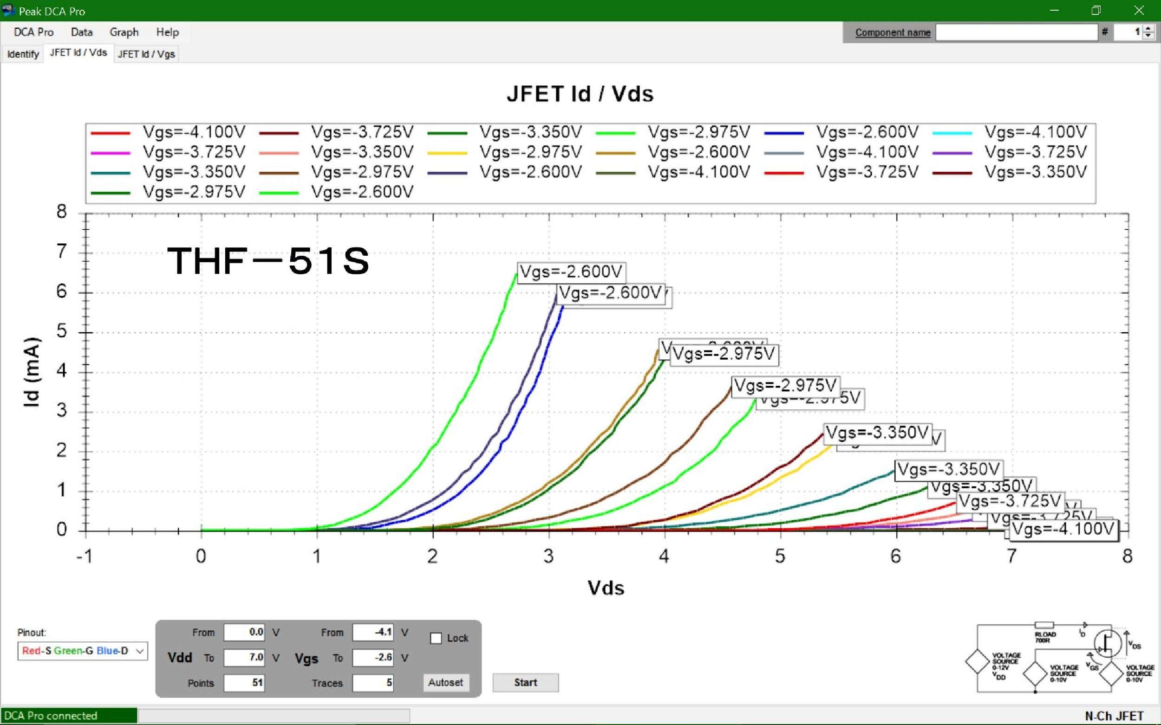This screenshot has width=1161, height=725.
Task: Switch to the JFET Id / Vgs tab
Action: point(146,54)
